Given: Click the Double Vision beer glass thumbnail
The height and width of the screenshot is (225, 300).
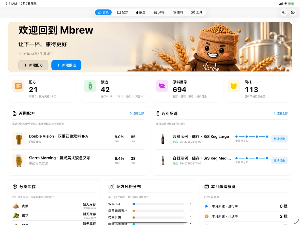Looking at the screenshot, I should point(19,139).
